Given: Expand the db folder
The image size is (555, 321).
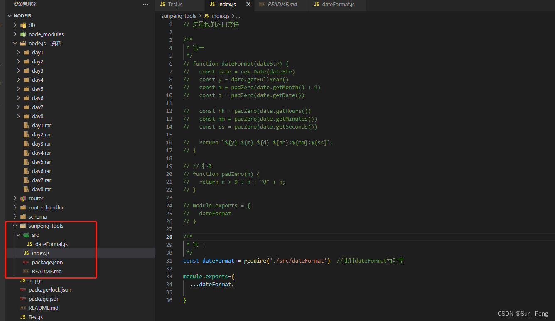Looking at the screenshot, I should pyautogui.click(x=15, y=25).
